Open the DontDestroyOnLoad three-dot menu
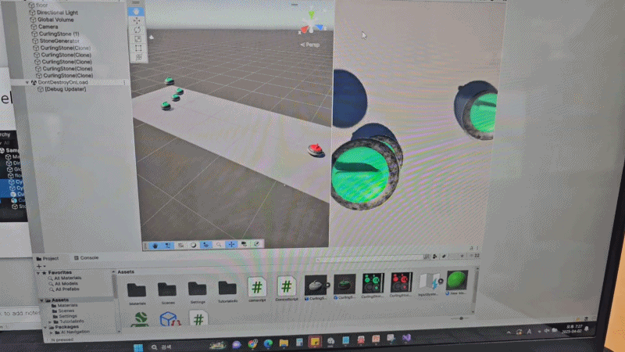The image size is (625, 352). pos(124,83)
